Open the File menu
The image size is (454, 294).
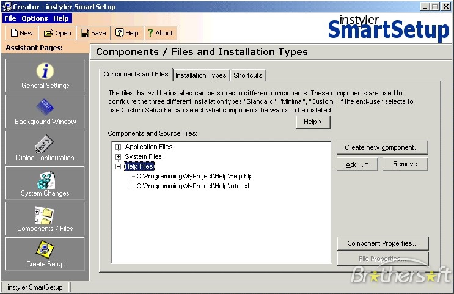point(10,18)
